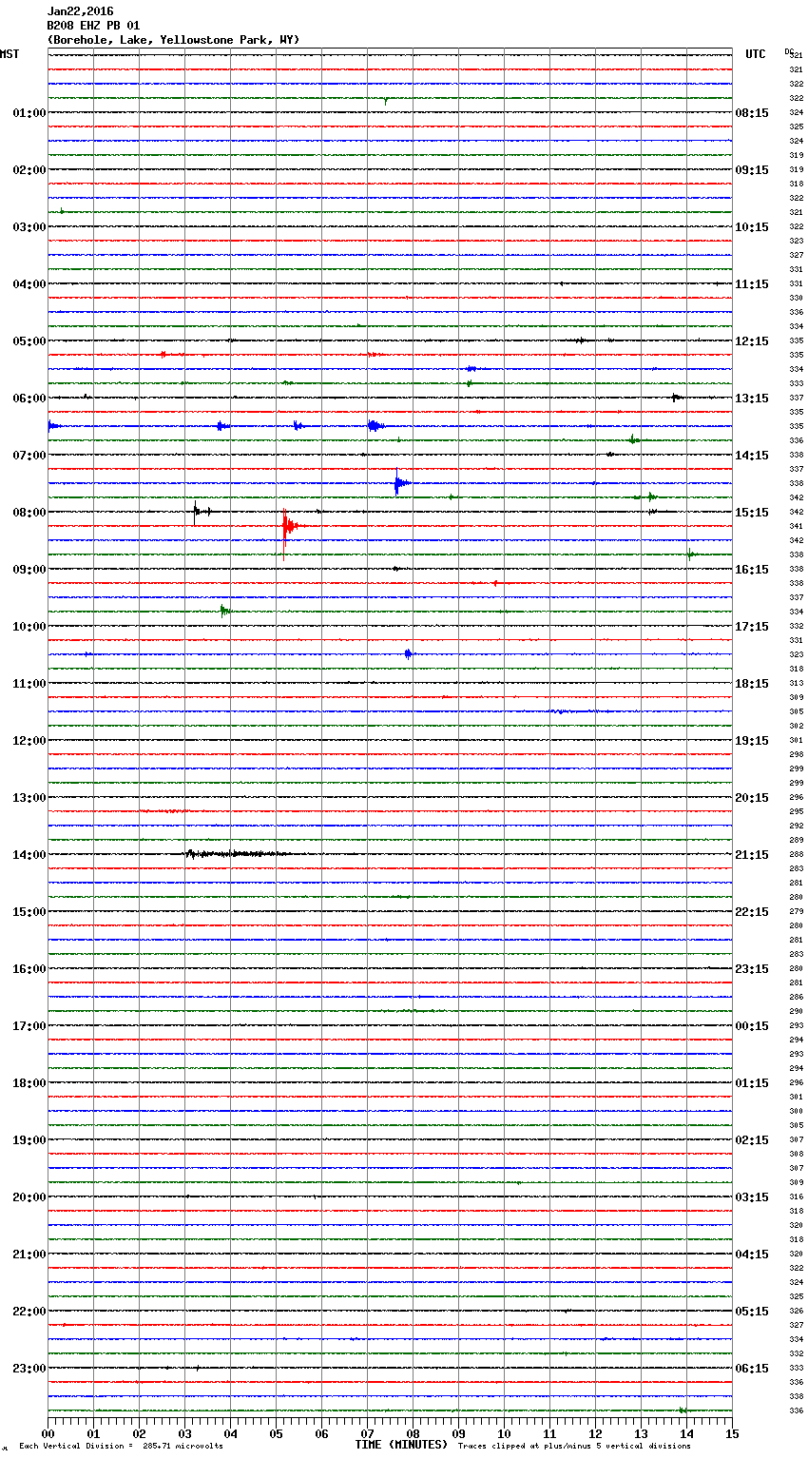Click the 18:15 UTC time label
Viewport: 808px width, 1459px height.
click(x=752, y=684)
